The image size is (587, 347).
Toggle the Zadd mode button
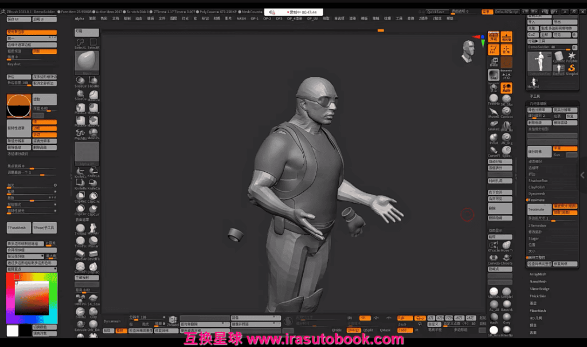coord(404,330)
